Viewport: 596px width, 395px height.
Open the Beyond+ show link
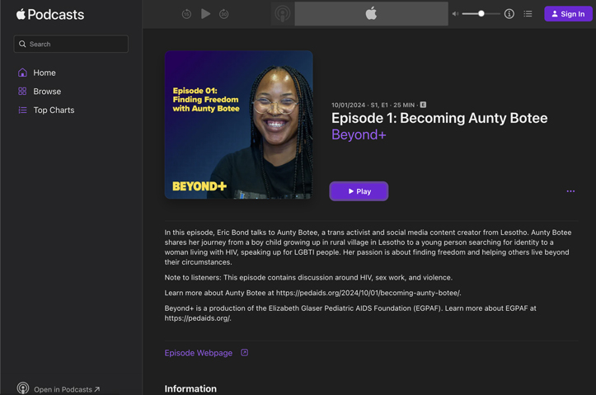[x=359, y=134]
